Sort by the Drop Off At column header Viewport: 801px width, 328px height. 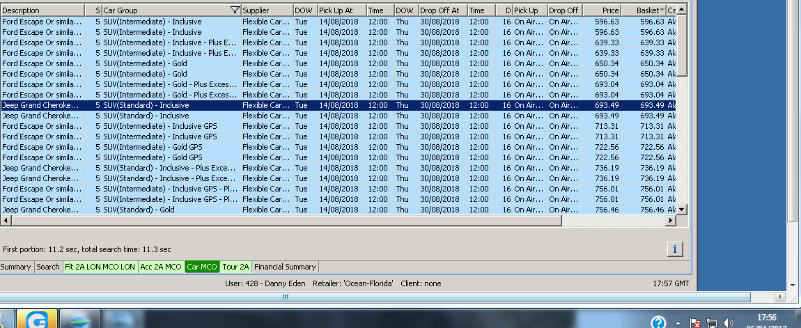coord(443,10)
